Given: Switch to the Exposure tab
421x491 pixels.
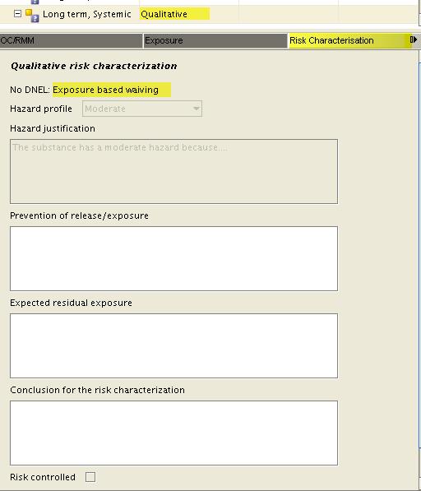Looking at the screenshot, I should pos(215,40).
